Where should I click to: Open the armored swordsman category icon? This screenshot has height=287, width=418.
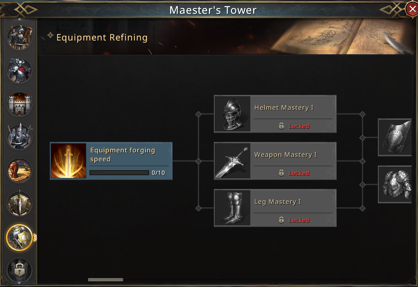click(19, 137)
